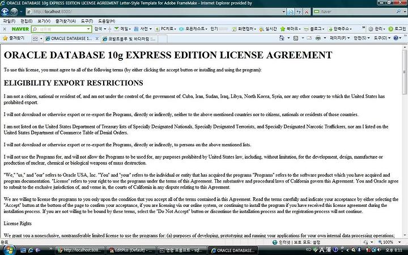Open the PC지로 toolbar button
The height and width of the screenshot is (255, 408).
pyautogui.click(x=165, y=29)
